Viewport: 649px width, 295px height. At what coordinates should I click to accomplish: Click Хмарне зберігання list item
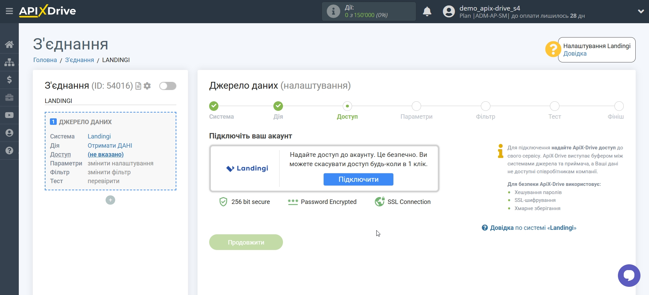pos(537,208)
